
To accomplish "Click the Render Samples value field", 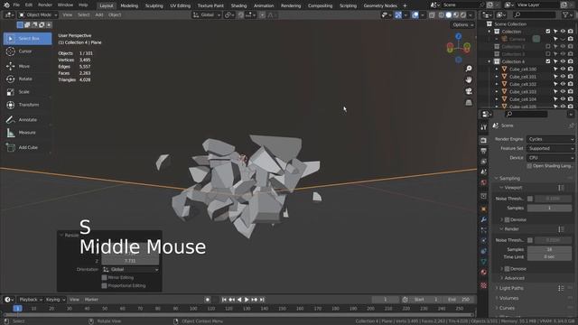I will [549, 249].
